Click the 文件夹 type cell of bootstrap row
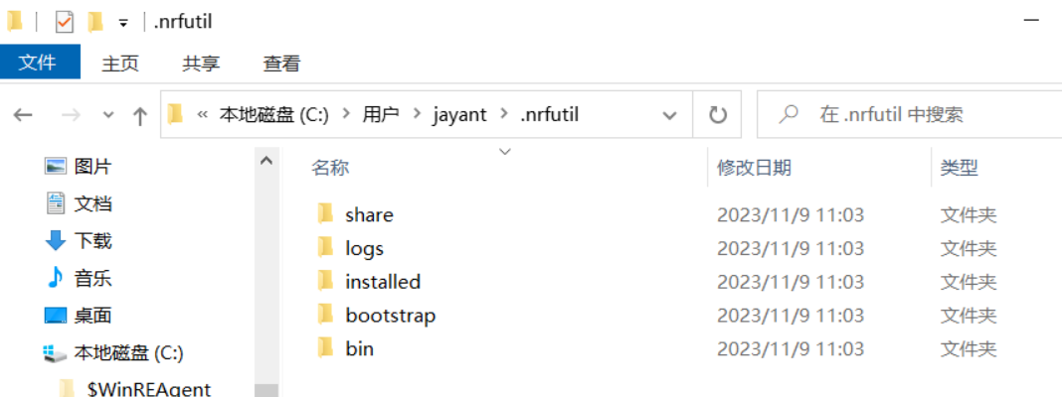Screen dimensions: 1062x397 [969, 316]
